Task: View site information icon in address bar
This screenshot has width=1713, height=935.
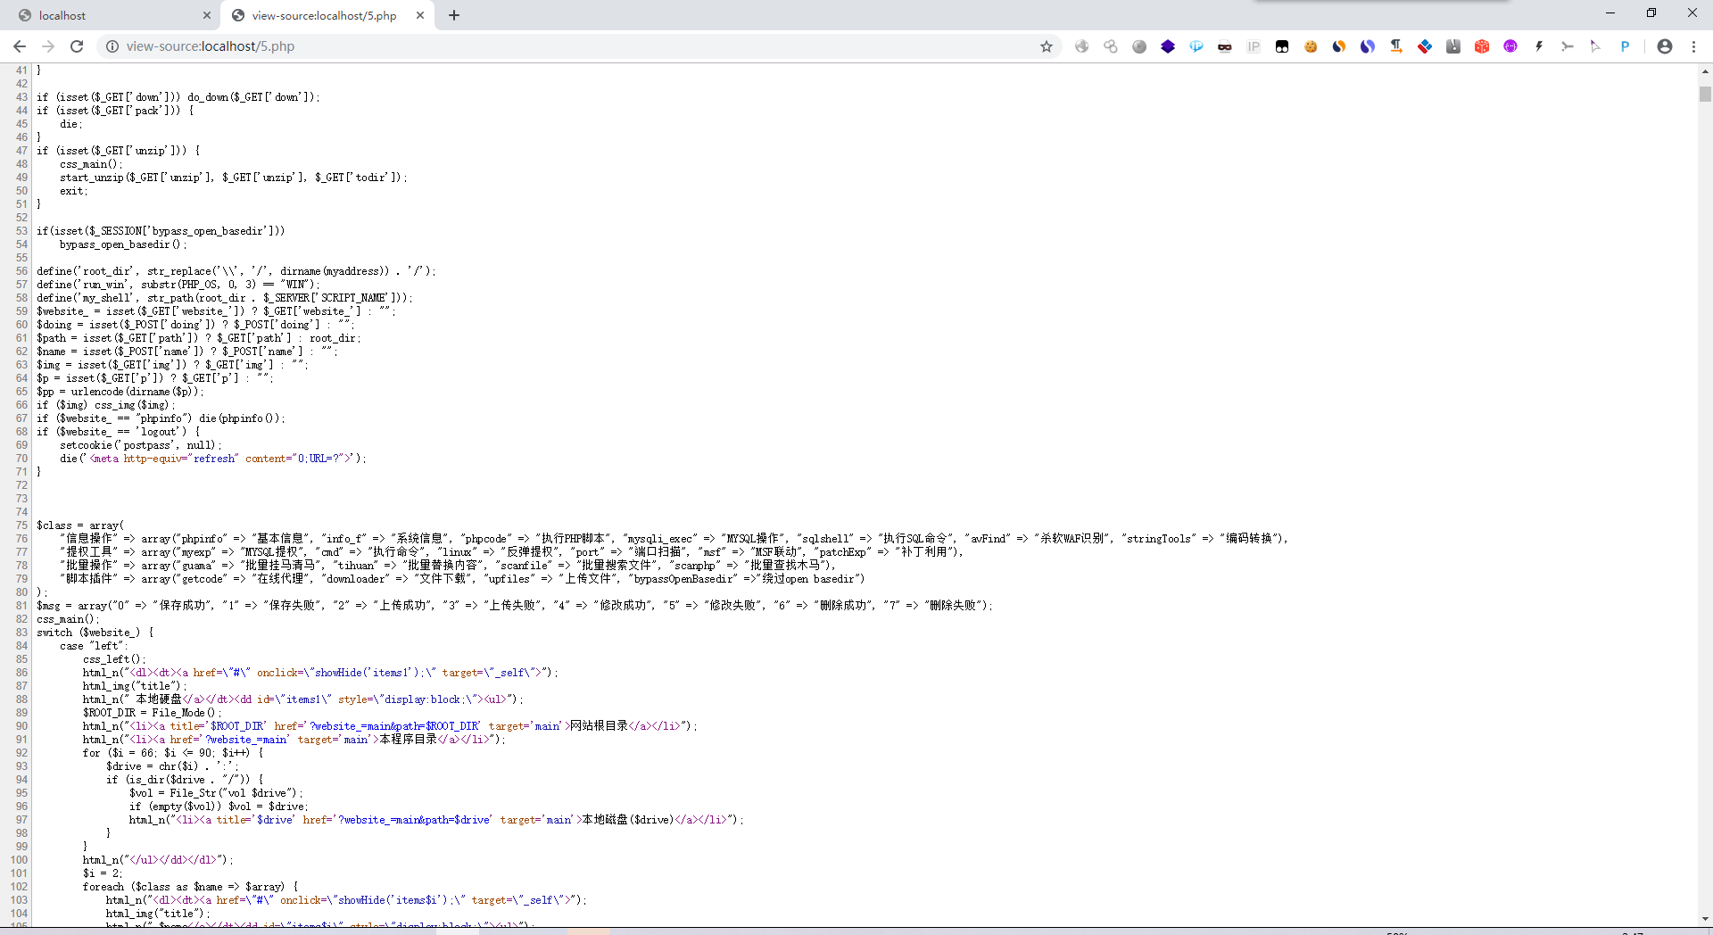Action: [112, 46]
